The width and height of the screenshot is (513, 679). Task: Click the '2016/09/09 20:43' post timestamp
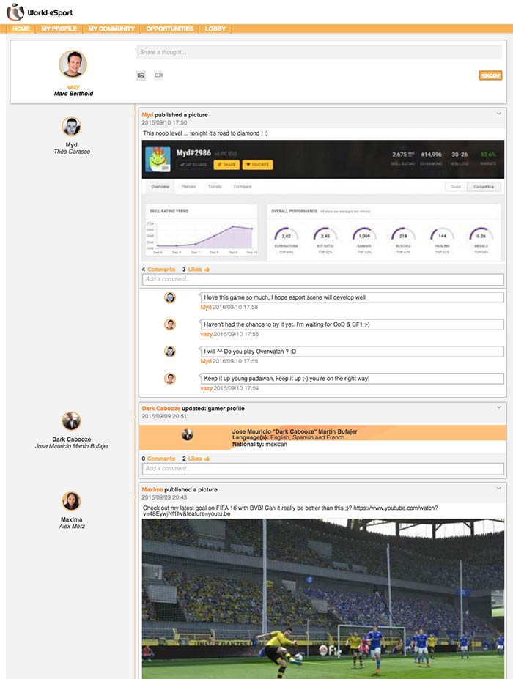[164, 497]
